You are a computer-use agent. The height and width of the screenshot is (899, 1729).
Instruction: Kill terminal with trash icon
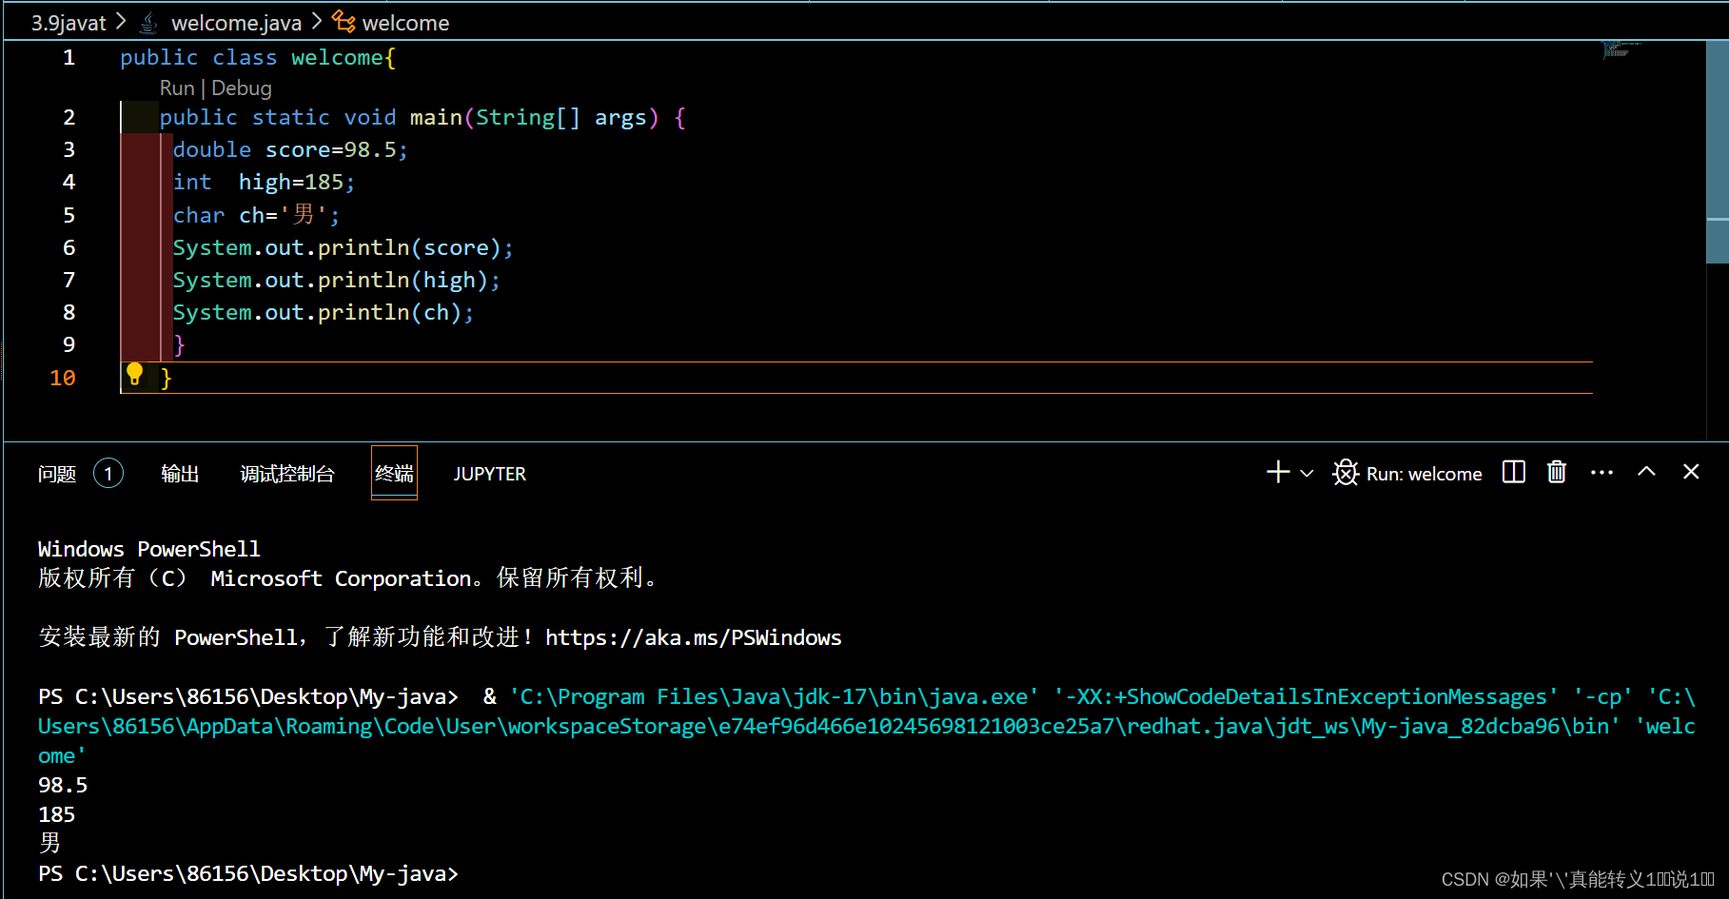(1557, 472)
